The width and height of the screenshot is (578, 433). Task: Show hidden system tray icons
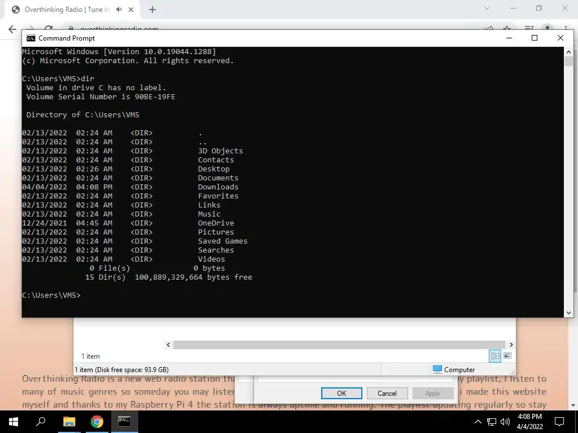pos(478,422)
